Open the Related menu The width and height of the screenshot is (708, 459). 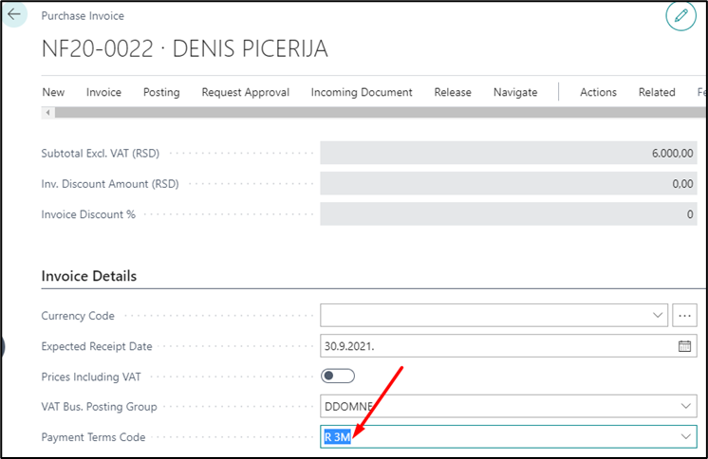tap(657, 92)
